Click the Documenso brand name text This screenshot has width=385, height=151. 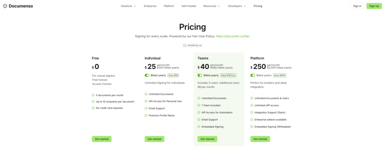pyautogui.click(x=21, y=6)
